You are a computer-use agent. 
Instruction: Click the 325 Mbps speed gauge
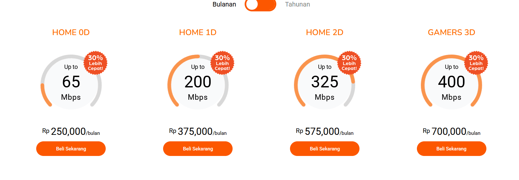click(x=325, y=83)
